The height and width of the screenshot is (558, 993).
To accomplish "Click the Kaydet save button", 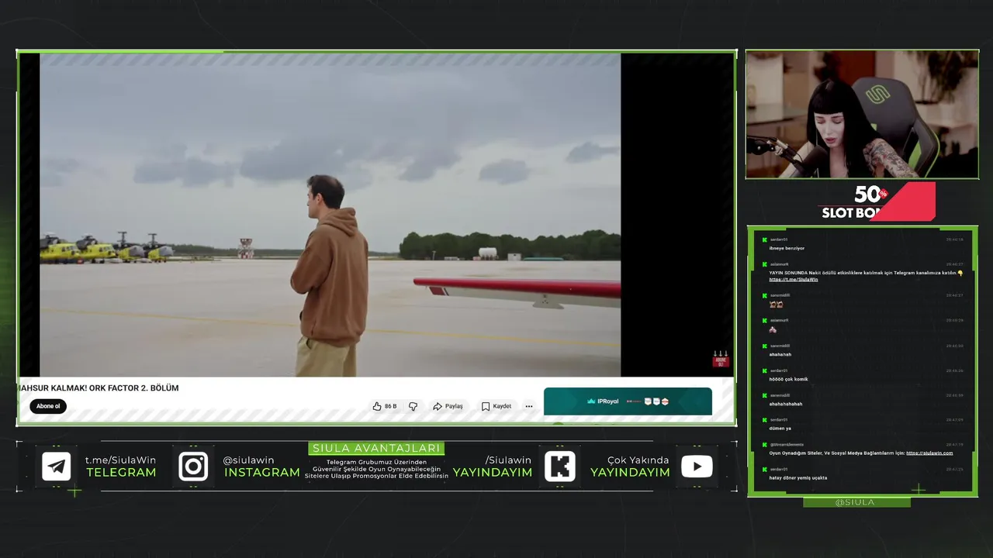I will pos(496,406).
